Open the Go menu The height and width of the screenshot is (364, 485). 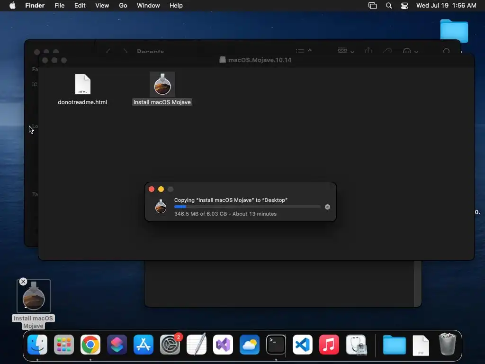click(123, 6)
